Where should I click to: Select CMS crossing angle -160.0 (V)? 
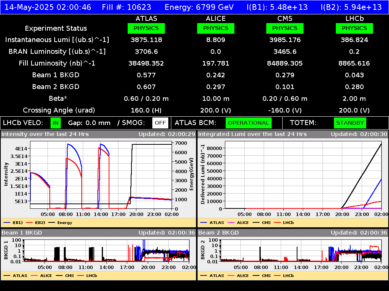point(285,110)
